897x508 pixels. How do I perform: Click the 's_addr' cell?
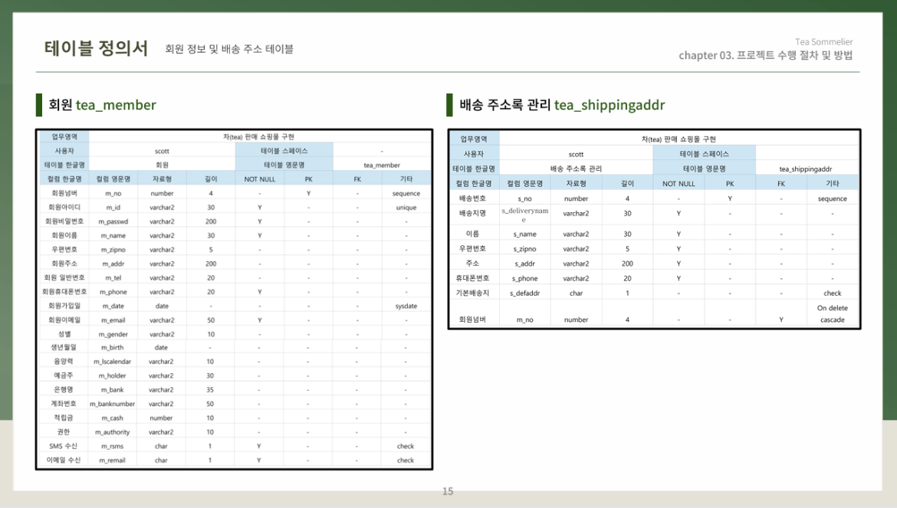click(x=524, y=264)
